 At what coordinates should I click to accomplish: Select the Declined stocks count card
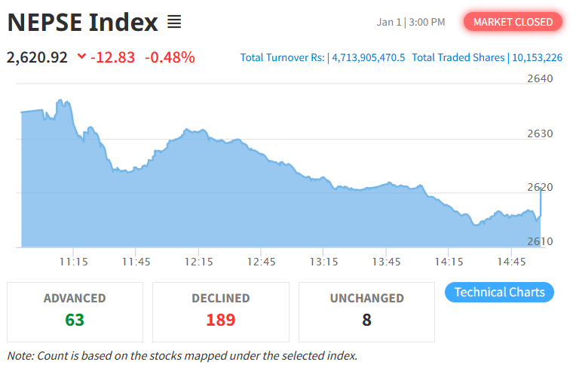tap(220, 311)
